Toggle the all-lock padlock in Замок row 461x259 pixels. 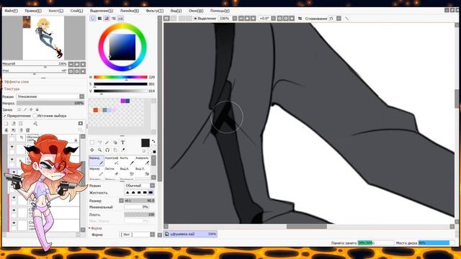point(37,109)
